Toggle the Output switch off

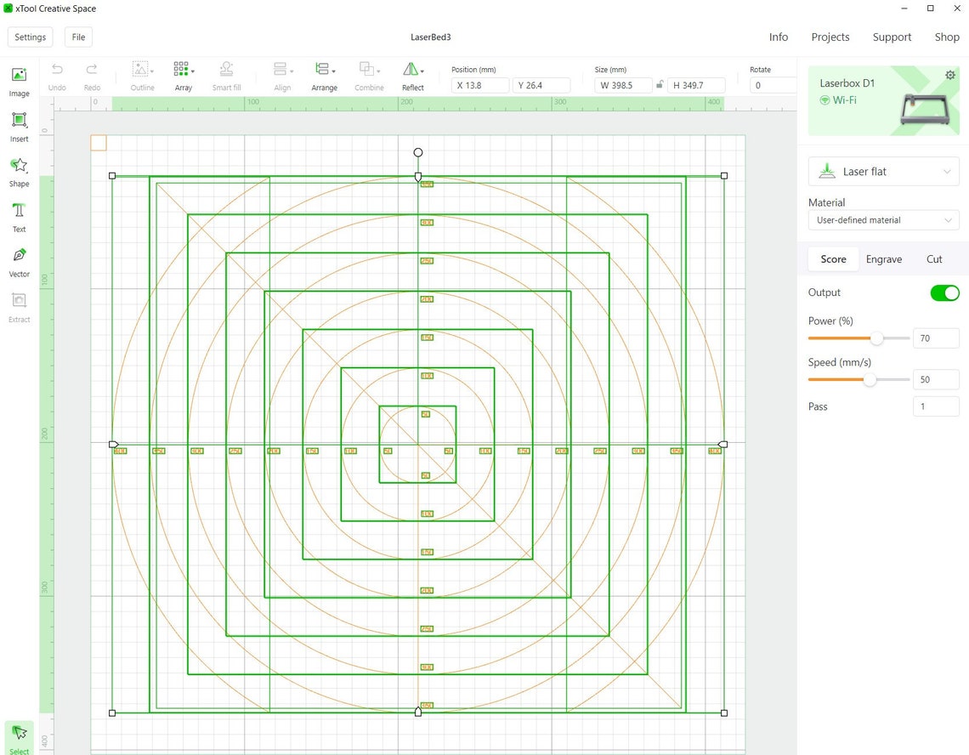coord(944,292)
